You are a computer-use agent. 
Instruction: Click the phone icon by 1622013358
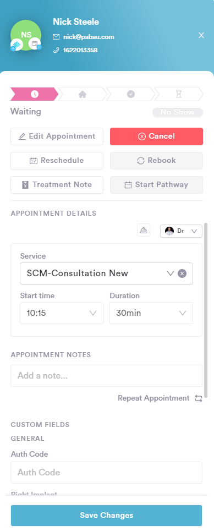click(56, 50)
